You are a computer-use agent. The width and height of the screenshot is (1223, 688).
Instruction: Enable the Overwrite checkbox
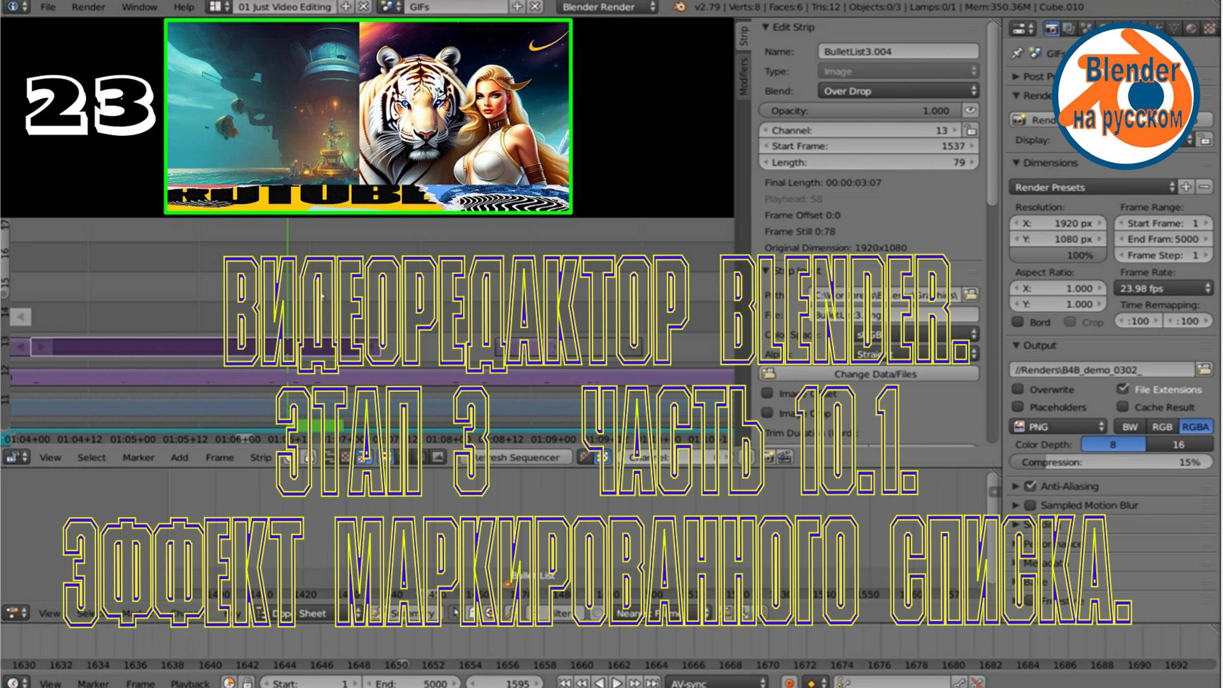(1018, 389)
